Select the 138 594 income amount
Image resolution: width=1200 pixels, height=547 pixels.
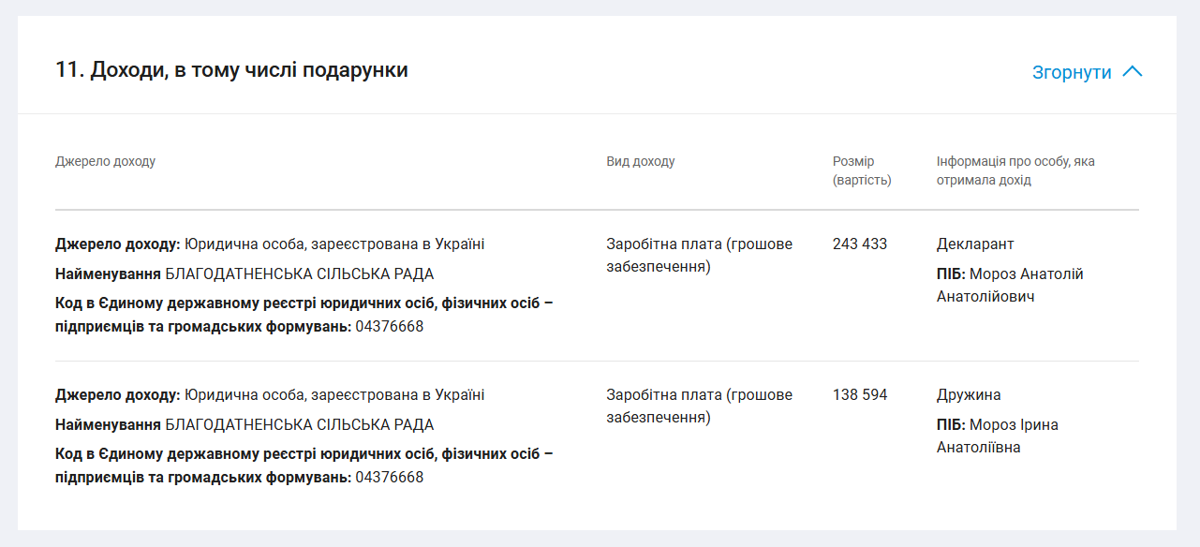[x=859, y=395]
